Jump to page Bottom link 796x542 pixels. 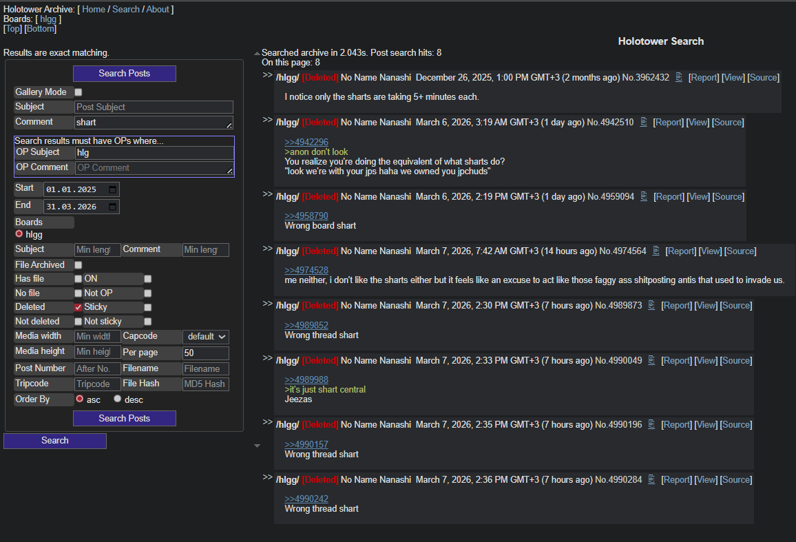click(x=40, y=28)
